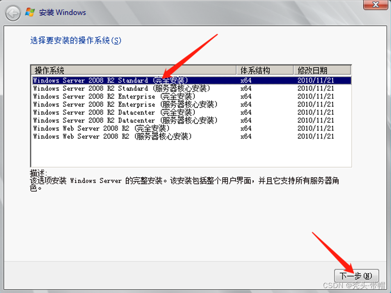Select Windows Server 2008 R2 Datacenter (服务器核心安装)
391x293 pixels.
coord(191,120)
